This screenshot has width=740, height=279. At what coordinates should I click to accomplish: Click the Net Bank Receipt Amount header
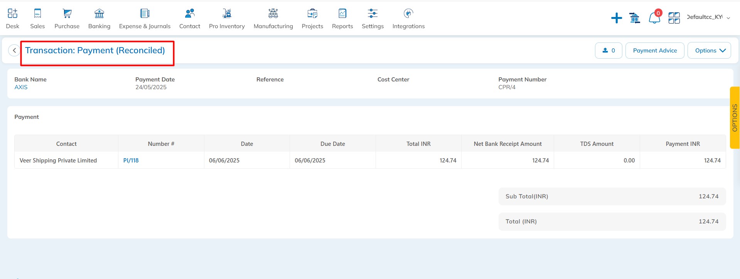pyautogui.click(x=507, y=144)
